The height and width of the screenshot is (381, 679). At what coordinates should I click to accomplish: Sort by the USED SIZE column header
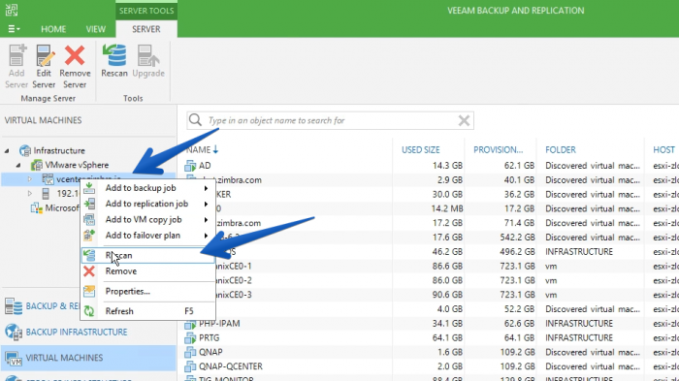click(420, 150)
